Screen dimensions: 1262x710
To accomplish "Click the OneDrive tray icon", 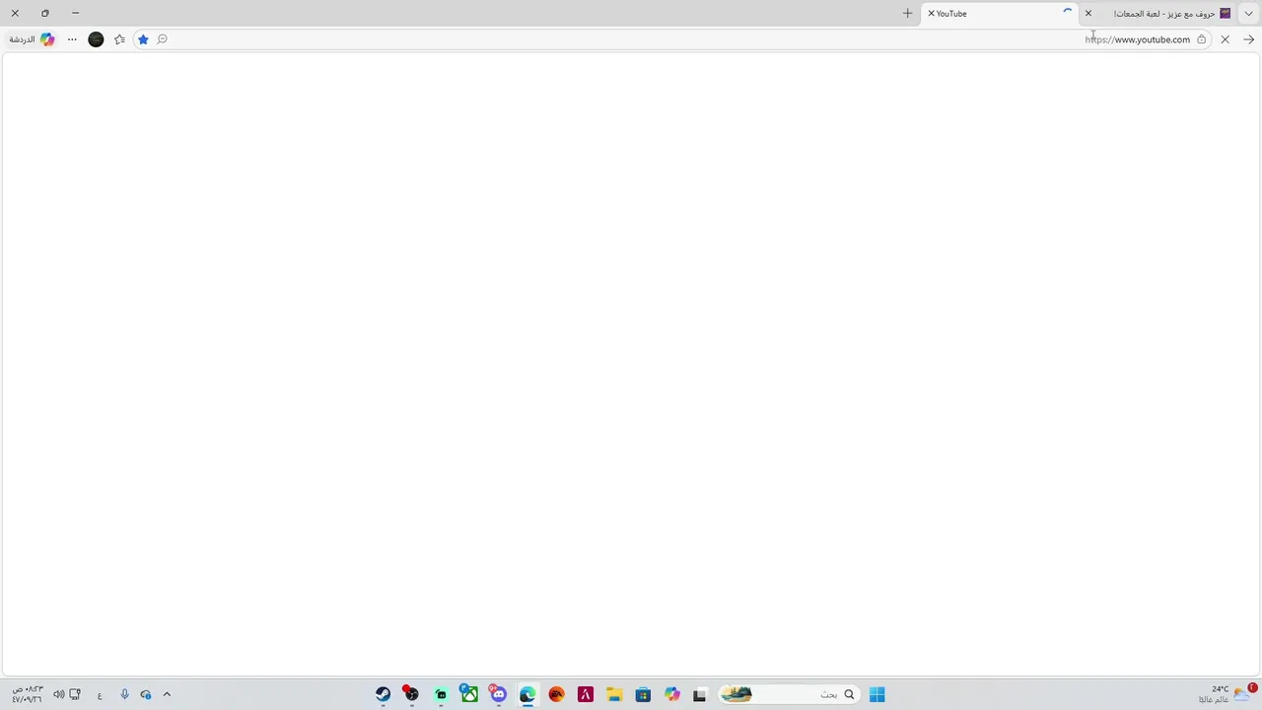I will pyautogui.click(x=146, y=694).
